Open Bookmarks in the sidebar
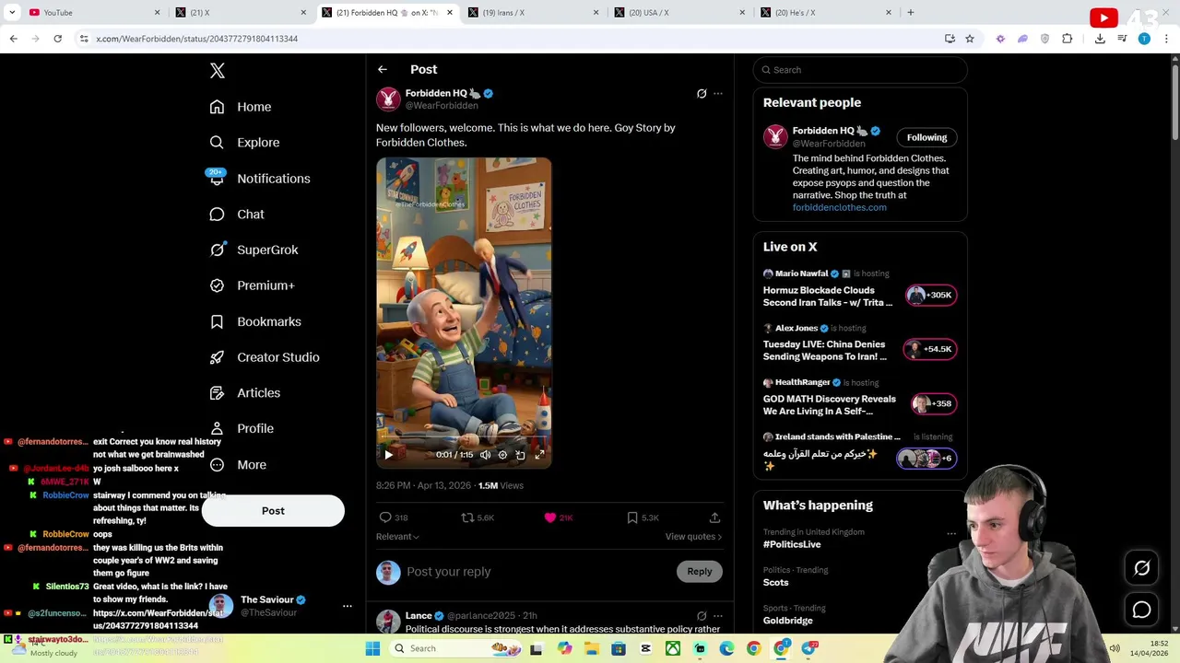This screenshot has height=663, width=1180. (x=255, y=321)
